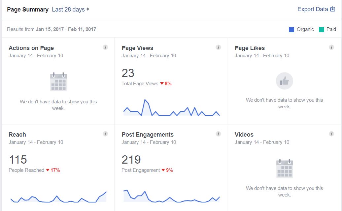The width and height of the screenshot is (342, 211).
Task: Click the red down arrow beside 9%
Action: point(163,170)
